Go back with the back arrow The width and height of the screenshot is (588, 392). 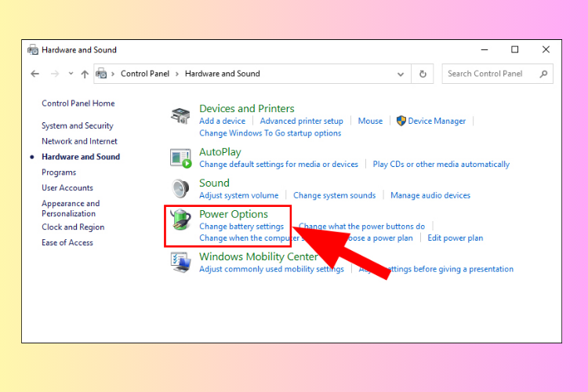point(34,74)
